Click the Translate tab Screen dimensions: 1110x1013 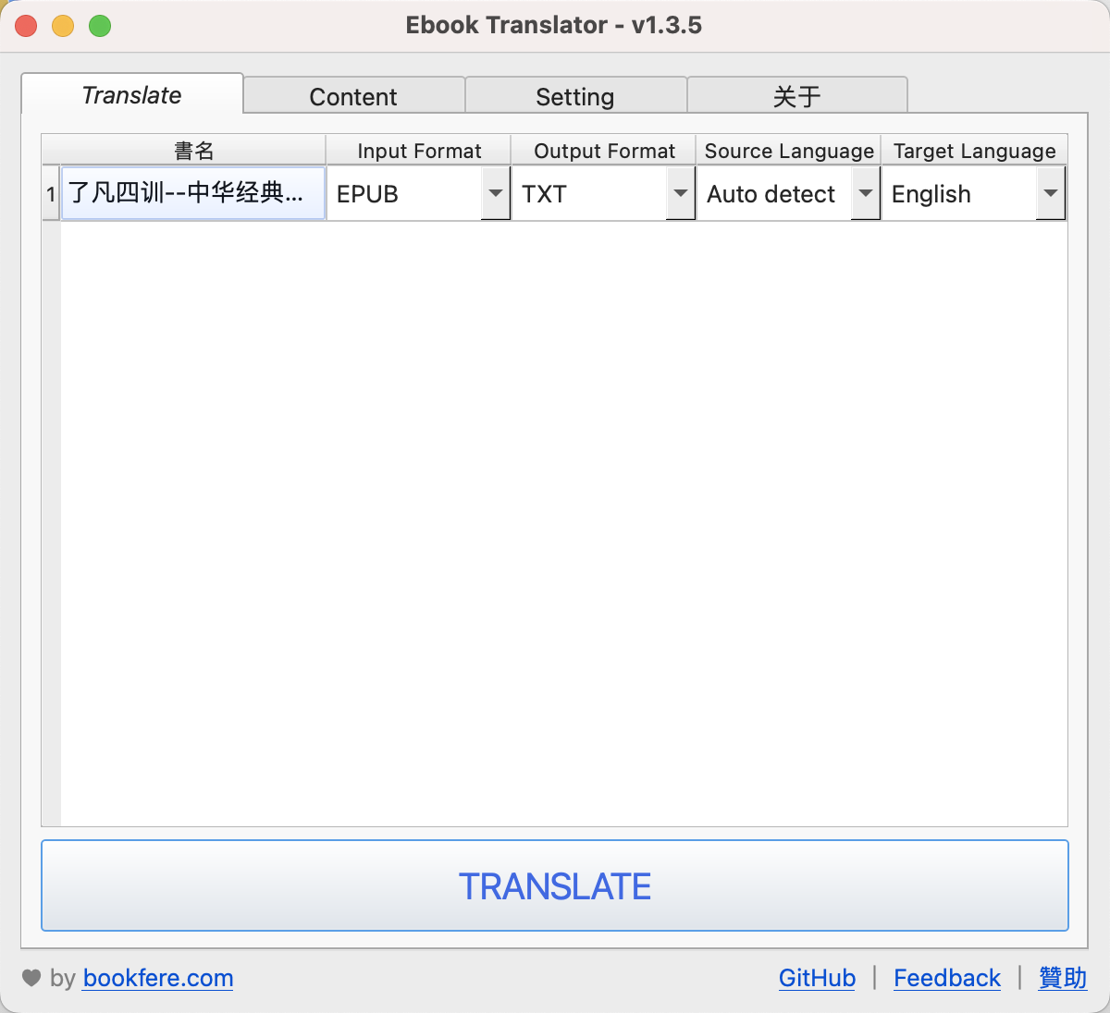tap(132, 95)
